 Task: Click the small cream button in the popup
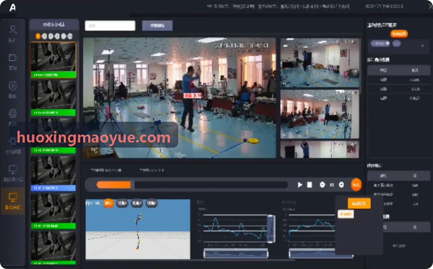tap(346, 214)
